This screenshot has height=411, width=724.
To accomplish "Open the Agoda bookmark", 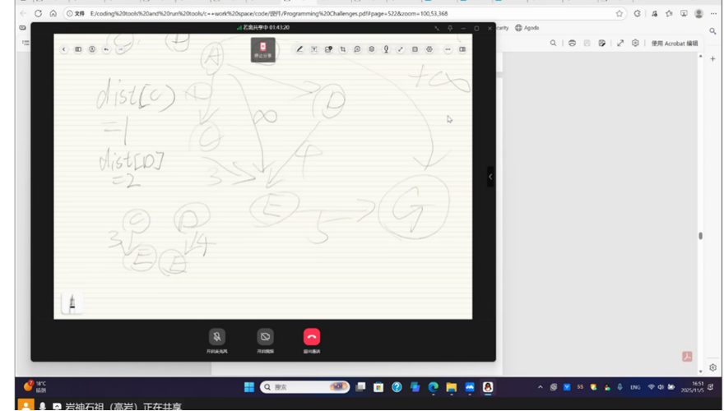I will (527, 28).
